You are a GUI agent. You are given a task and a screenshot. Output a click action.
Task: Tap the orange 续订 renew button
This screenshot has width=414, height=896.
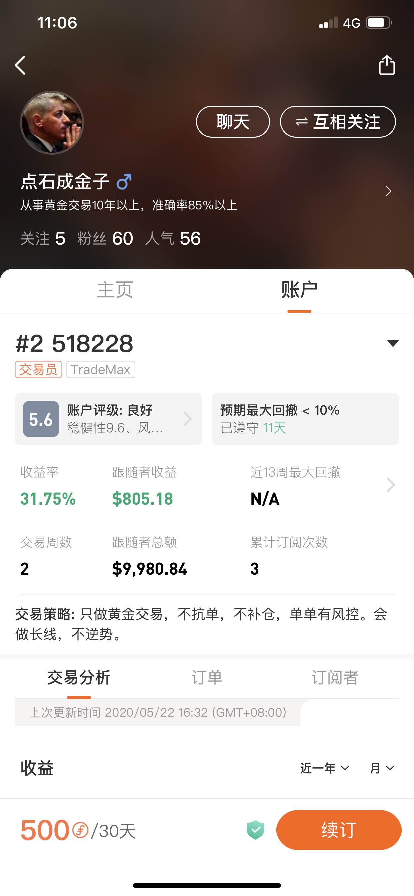(339, 830)
